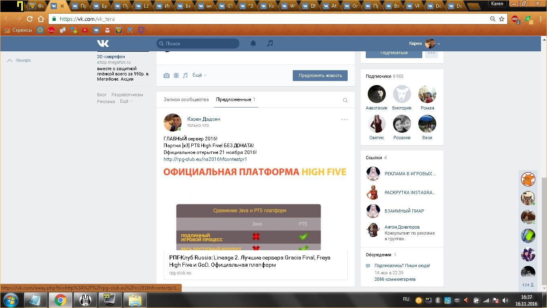Switch to the Фо browser tab

tap(37, 6)
